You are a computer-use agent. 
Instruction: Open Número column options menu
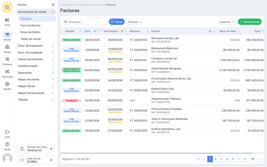click(x=148, y=31)
